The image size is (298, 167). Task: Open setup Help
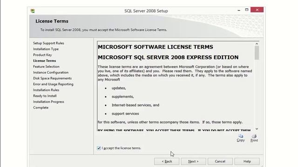point(247,161)
